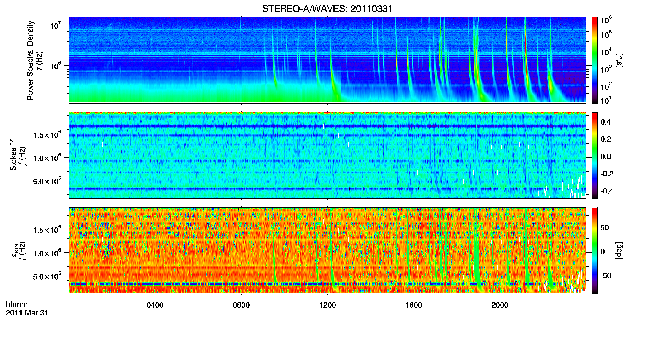
Task: Select the φRTN axis label
Action: [14, 252]
